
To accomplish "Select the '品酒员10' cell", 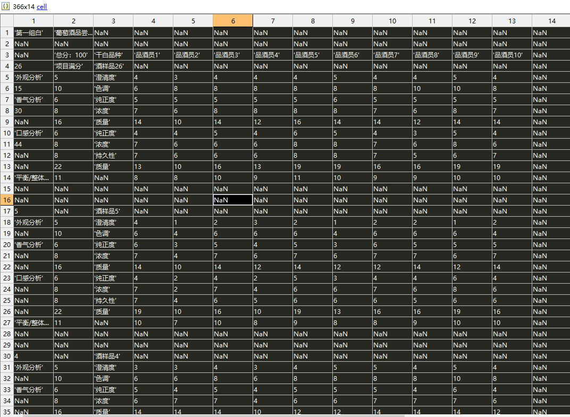I will (x=512, y=55).
